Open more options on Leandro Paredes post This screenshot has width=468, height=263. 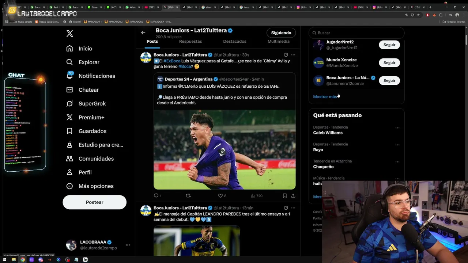[293, 208]
